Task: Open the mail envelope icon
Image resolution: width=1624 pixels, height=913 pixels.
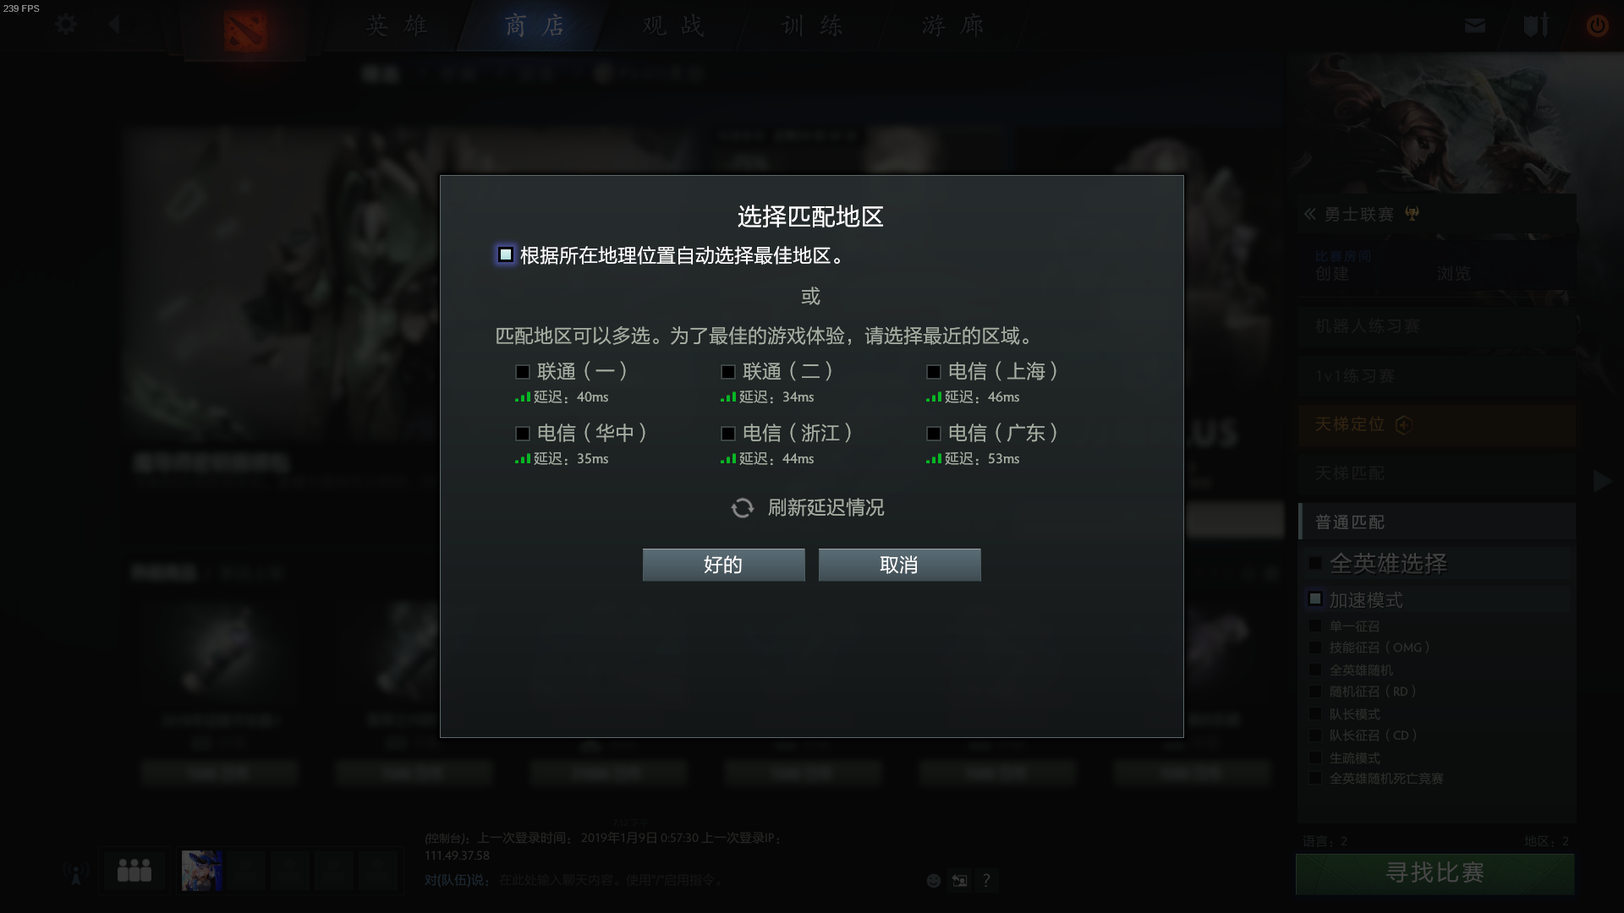Action: click(1475, 25)
